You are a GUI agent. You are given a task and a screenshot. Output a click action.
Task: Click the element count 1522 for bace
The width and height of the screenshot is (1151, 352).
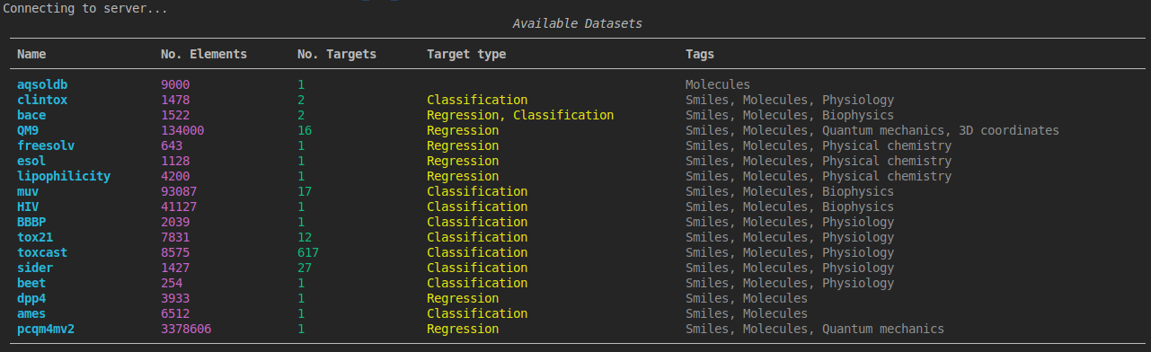(175, 115)
